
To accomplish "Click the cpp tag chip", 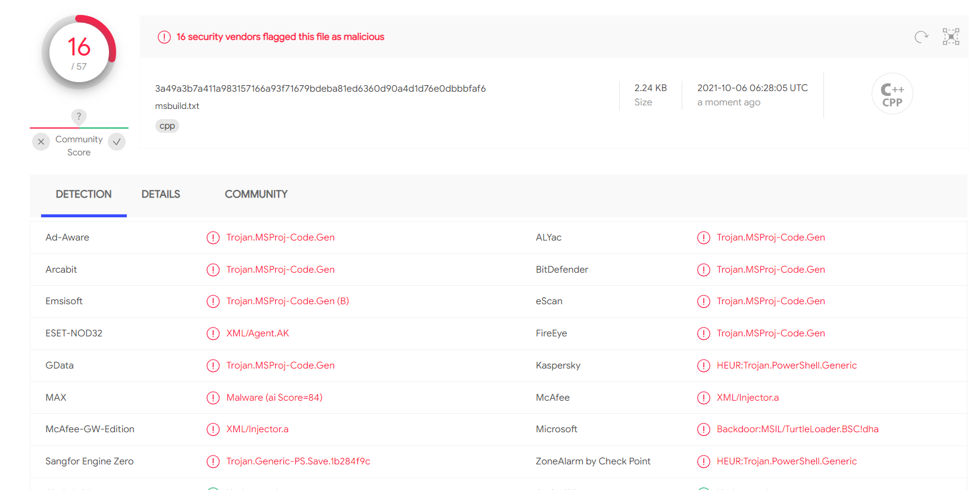I will click(167, 126).
